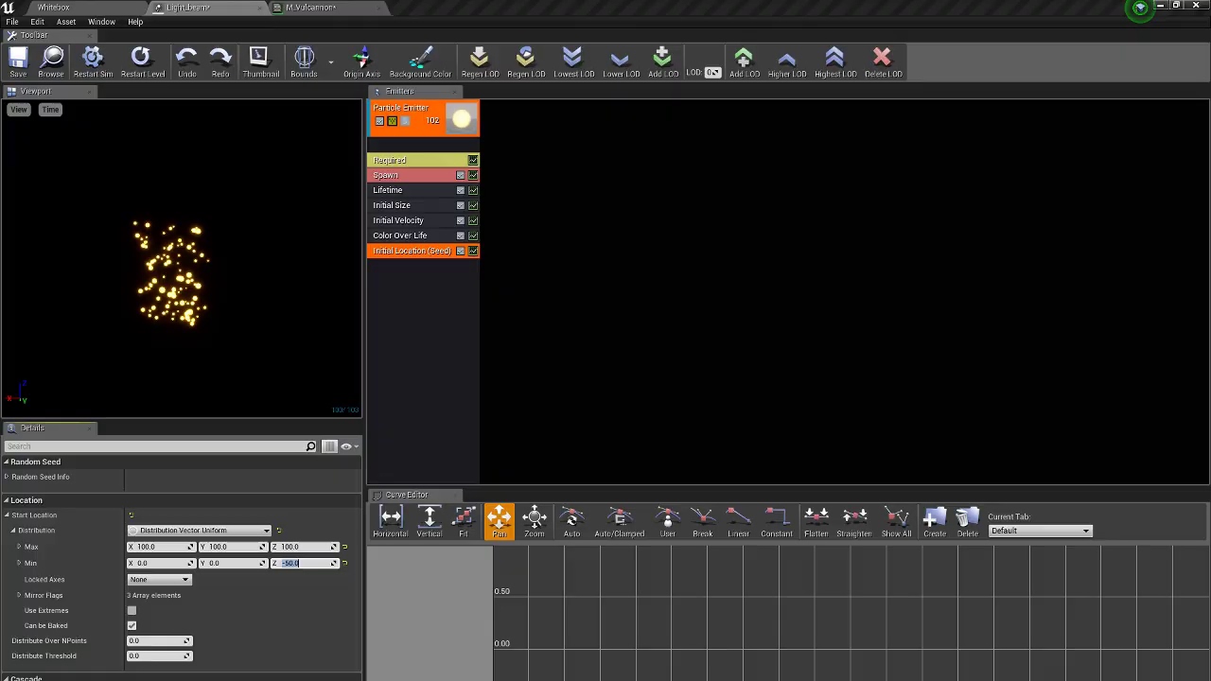Open the File menu
Screen dimensions: 1211x681
(x=12, y=22)
